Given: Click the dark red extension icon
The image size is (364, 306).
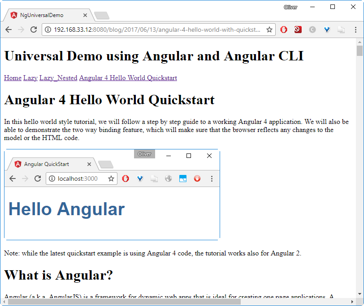Looking at the screenshot, I should click(298, 30).
